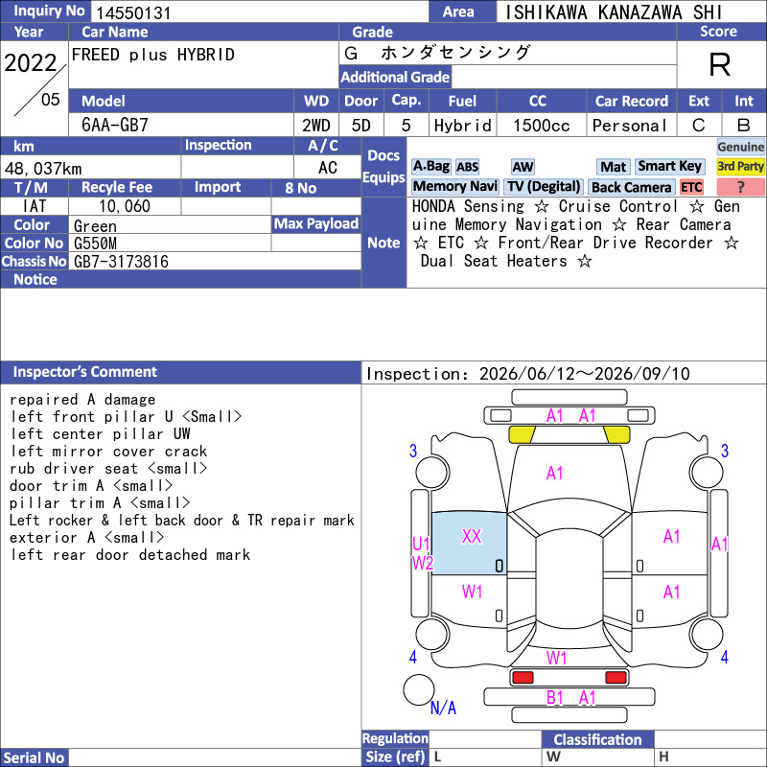Click the N/A spare tire circle

[x=419, y=689]
